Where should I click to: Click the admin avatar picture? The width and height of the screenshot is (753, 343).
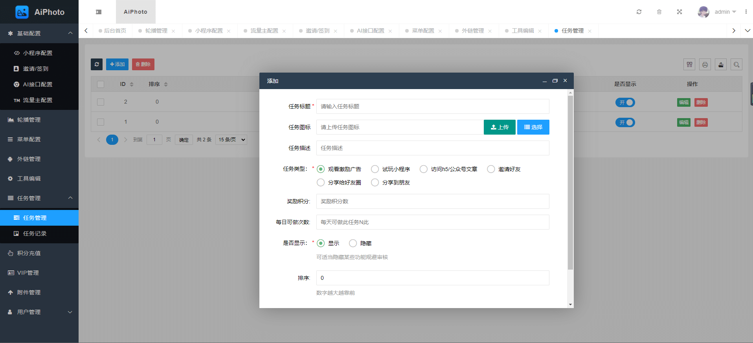[703, 12]
